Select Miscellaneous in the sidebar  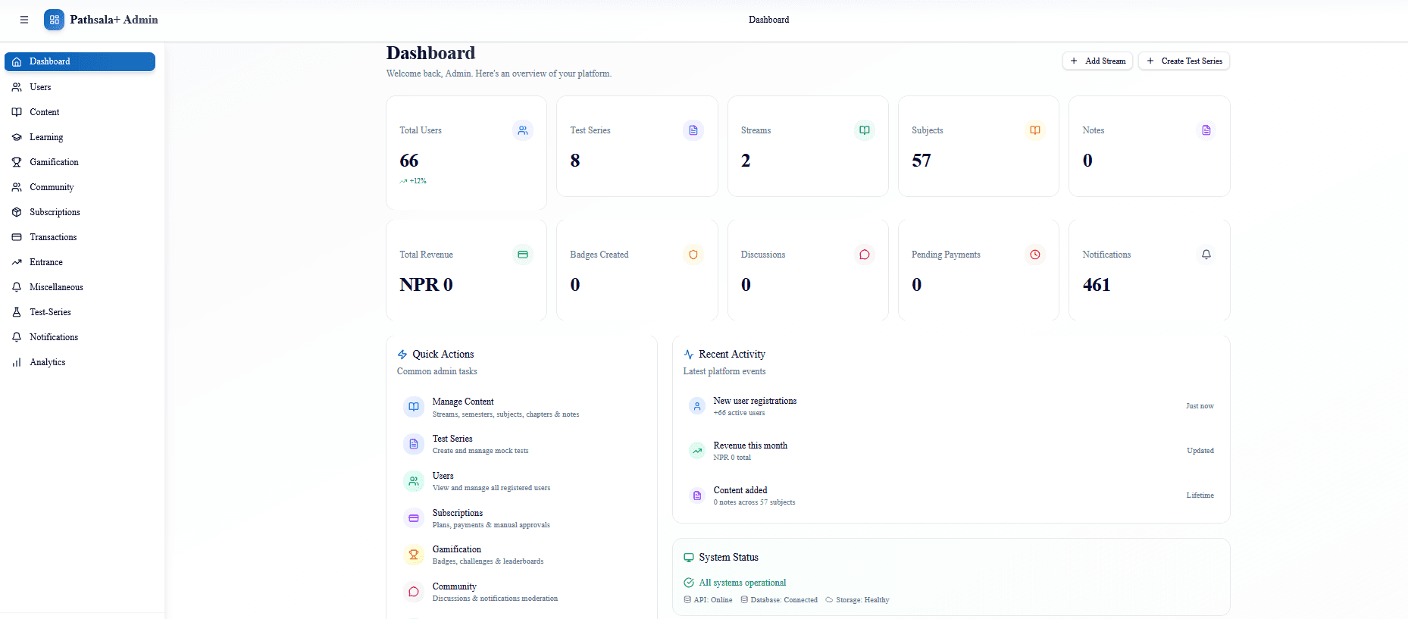pos(80,287)
